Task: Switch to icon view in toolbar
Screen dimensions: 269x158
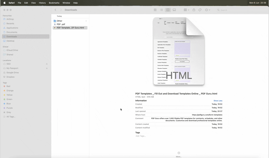Action: [x=155, y=10]
